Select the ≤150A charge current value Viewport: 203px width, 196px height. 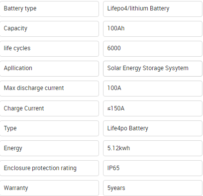pyautogui.click(x=153, y=108)
